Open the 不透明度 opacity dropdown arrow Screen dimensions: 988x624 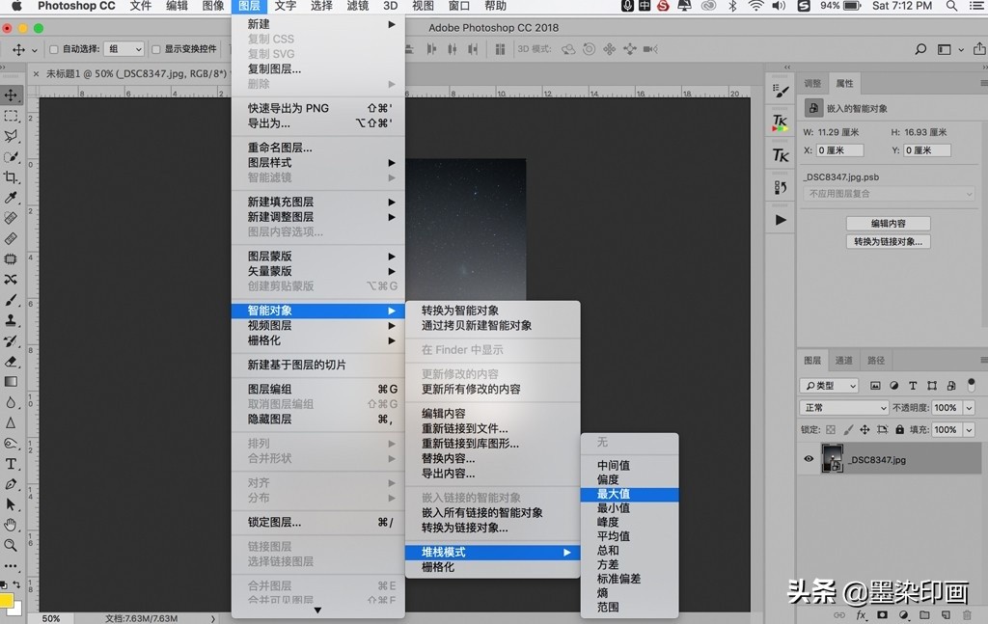click(x=969, y=408)
